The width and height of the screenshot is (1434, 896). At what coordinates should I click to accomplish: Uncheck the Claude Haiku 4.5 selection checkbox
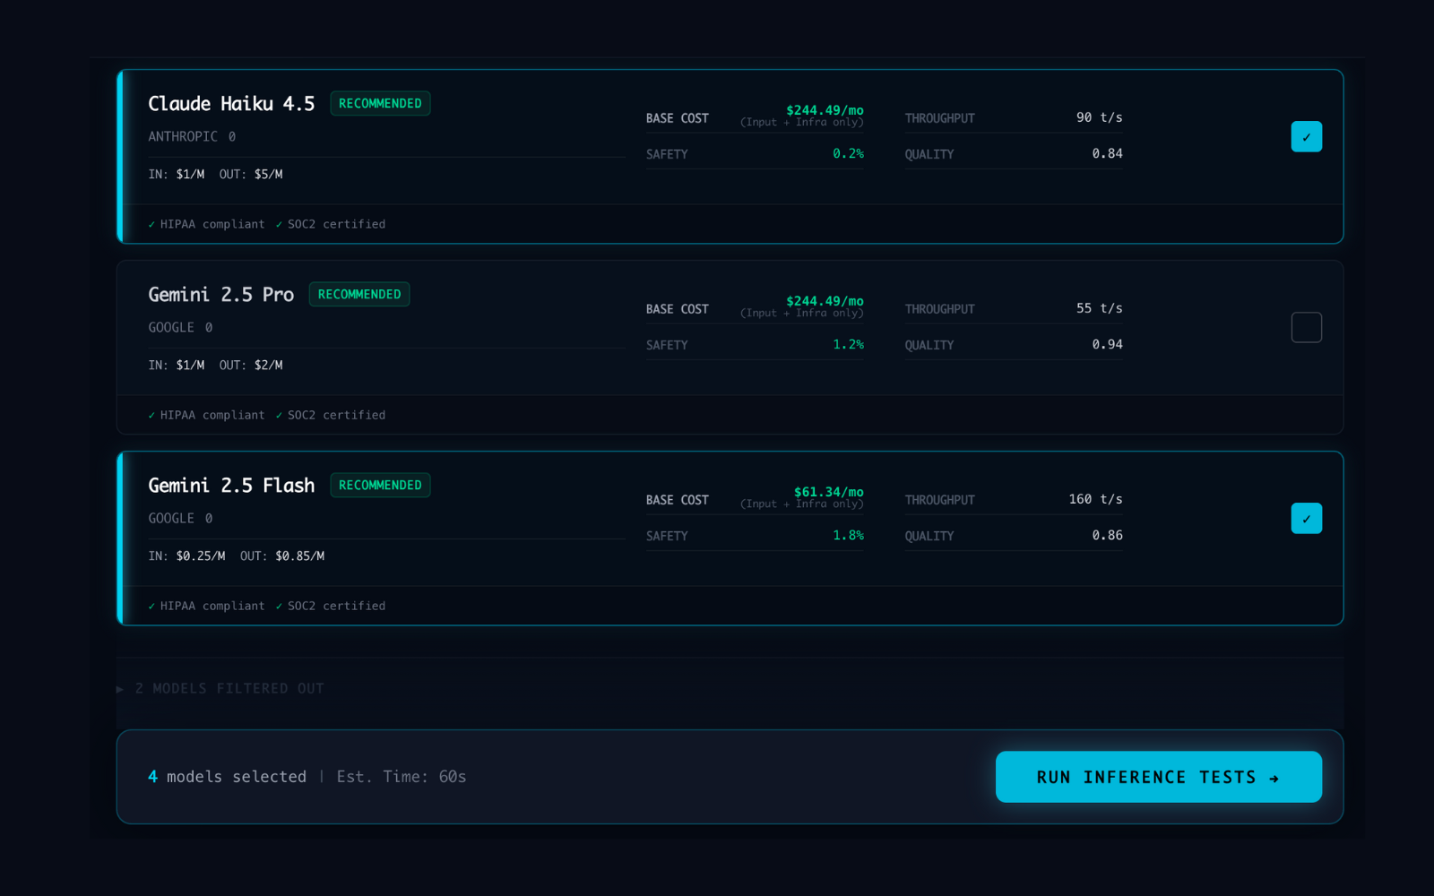point(1306,137)
